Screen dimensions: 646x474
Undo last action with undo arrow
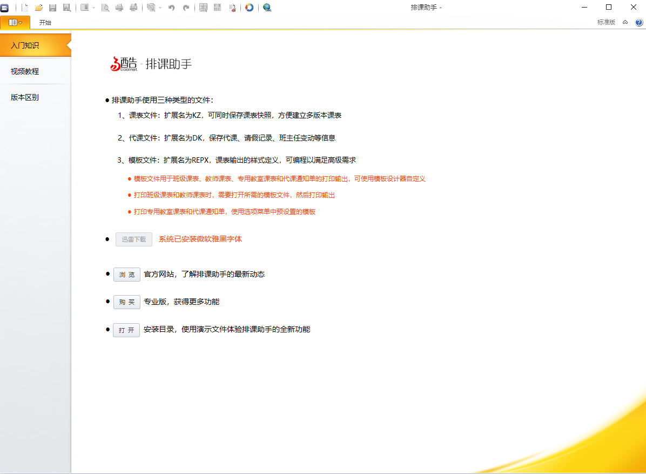click(x=172, y=8)
